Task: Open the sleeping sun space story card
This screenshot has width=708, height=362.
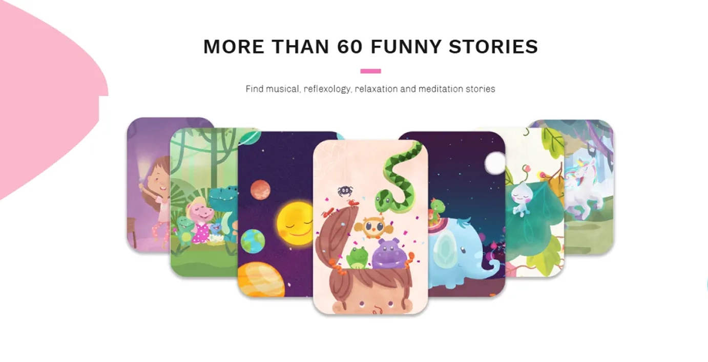Action: coord(276,215)
